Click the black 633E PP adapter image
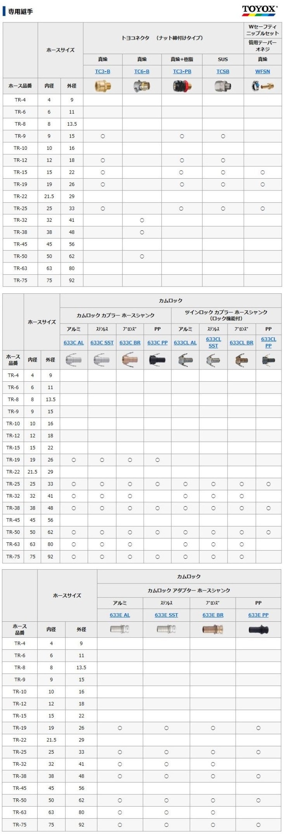 [x=258, y=630]
